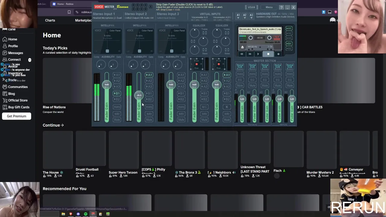Play the loaded audio file in recorder
386x217 pixels.
pyautogui.click(x=258, y=54)
